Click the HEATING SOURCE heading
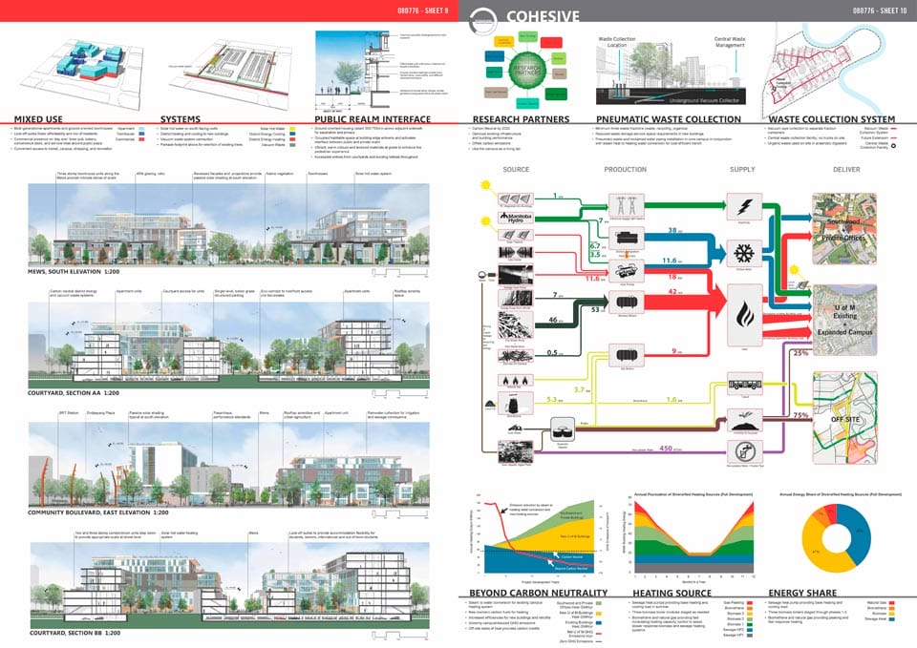917x648 pixels. pyautogui.click(x=672, y=593)
